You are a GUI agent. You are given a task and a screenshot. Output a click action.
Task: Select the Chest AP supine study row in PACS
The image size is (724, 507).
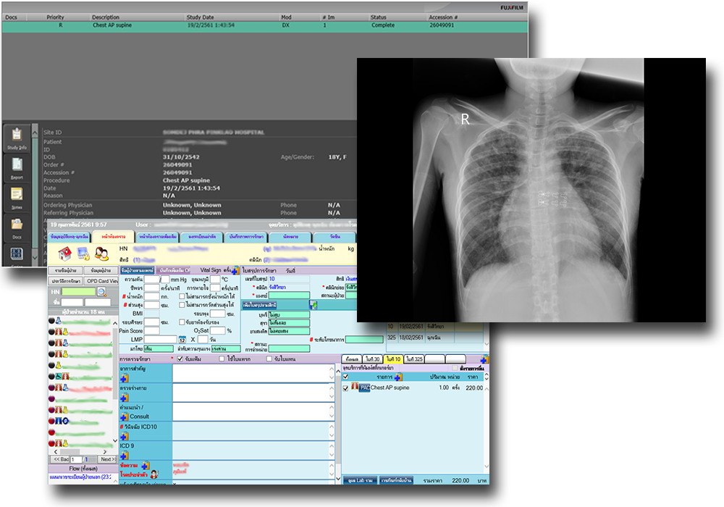[x=264, y=25]
